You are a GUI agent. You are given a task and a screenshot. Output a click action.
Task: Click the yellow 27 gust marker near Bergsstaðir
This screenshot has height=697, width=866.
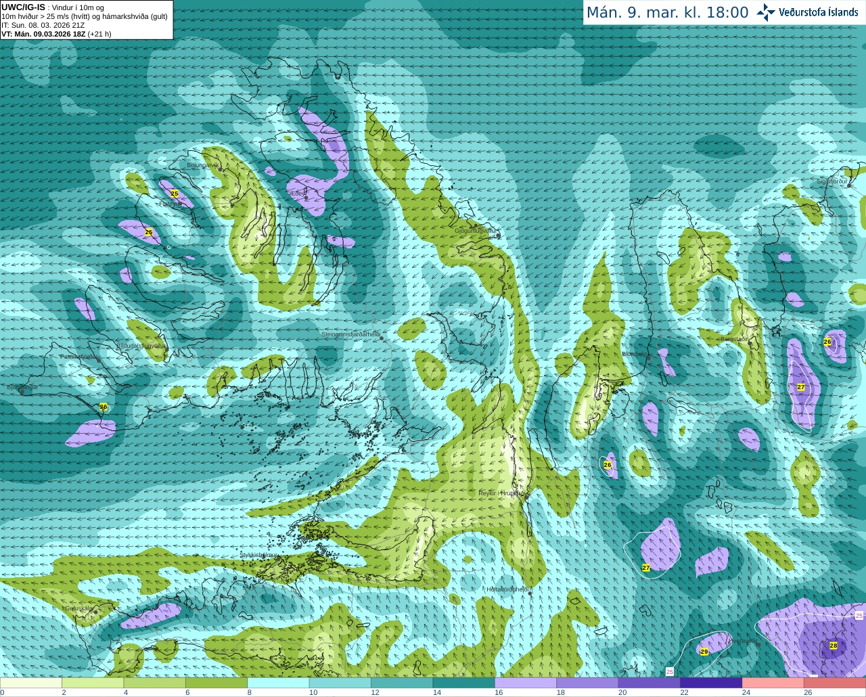pos(801,387)
